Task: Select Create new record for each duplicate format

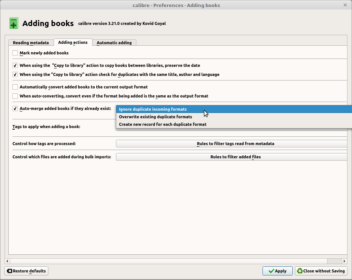Action: pos(234,124)
